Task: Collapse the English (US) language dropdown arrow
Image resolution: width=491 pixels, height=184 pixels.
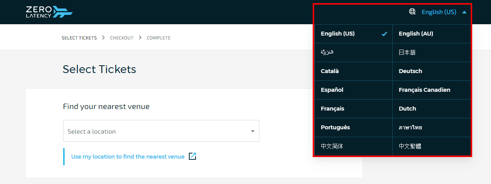Action: [x=464, y=12]
